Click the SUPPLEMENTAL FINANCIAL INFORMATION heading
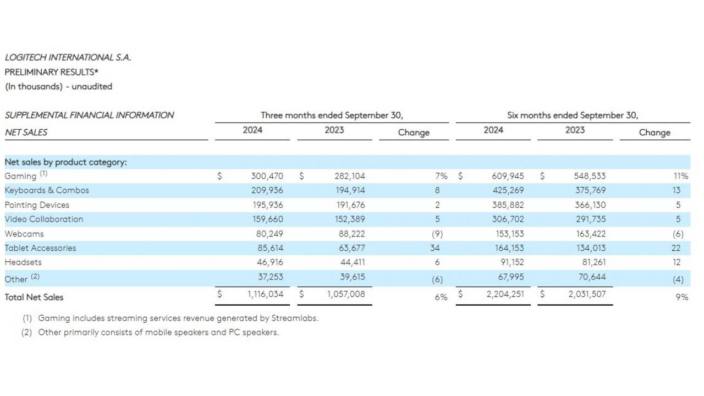This screenshot has width=704, height=396. click(89, 116)
